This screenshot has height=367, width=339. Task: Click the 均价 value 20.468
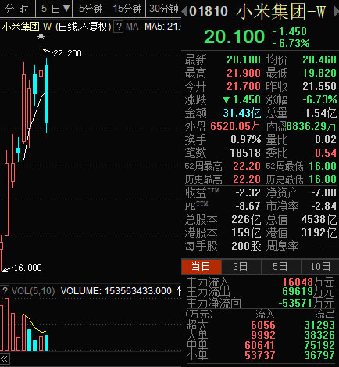319,60
